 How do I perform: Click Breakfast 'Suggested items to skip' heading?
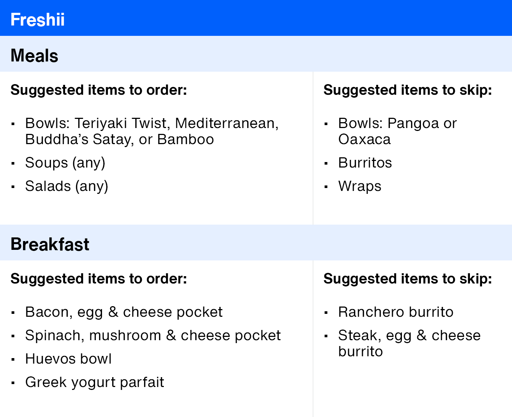(408, 279)
